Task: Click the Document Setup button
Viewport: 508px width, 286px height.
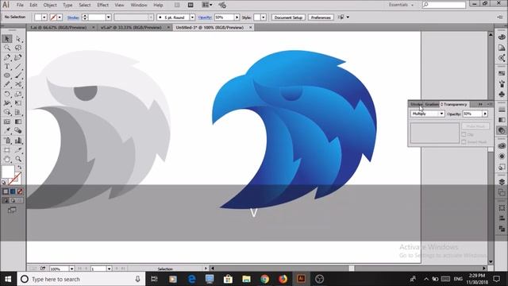Action: [x=288, y=17]
